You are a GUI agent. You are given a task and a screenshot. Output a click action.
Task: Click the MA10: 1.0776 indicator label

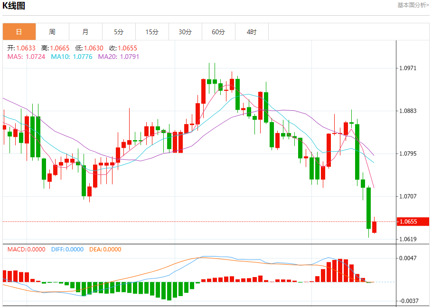(72, 57)
